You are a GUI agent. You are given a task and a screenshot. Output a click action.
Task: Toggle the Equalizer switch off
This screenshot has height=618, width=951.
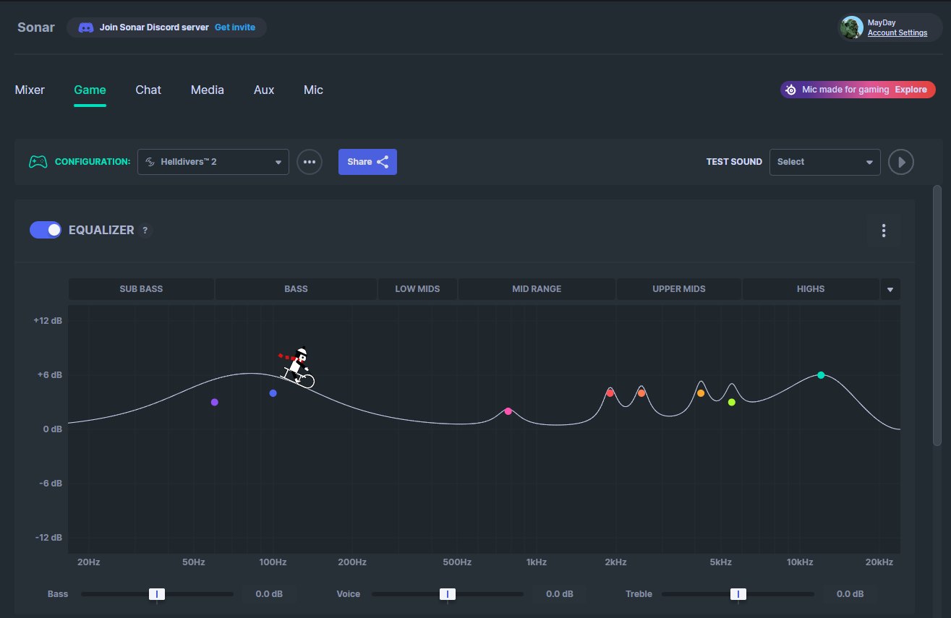[x=46, y=230]
